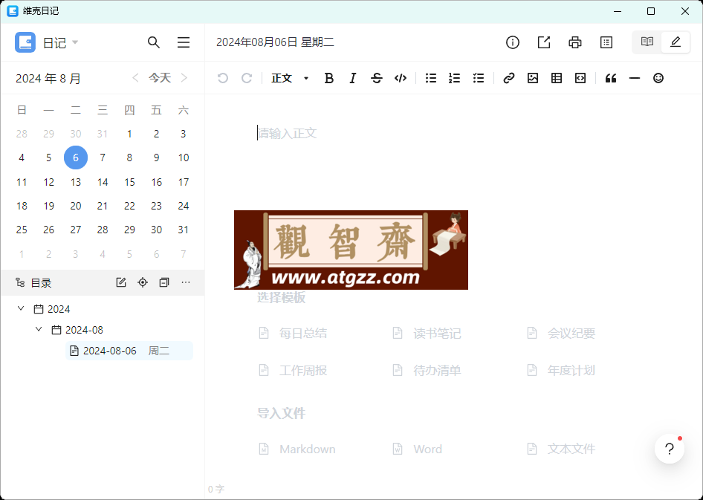Screen dimensions: 703x500
Task: Click the 维壳日记 app icon in title bar
Action: click(13, 11)
